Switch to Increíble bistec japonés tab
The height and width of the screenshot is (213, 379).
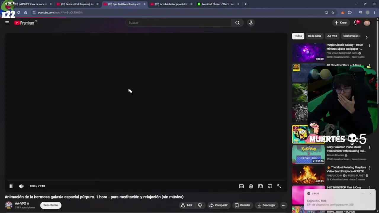click(x=171, y=4)
